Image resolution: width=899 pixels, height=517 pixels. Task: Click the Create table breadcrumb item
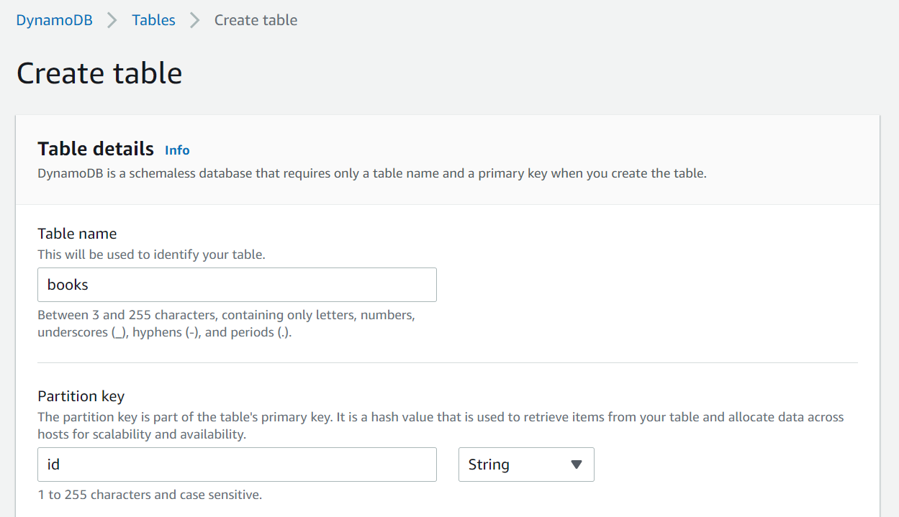256,20
